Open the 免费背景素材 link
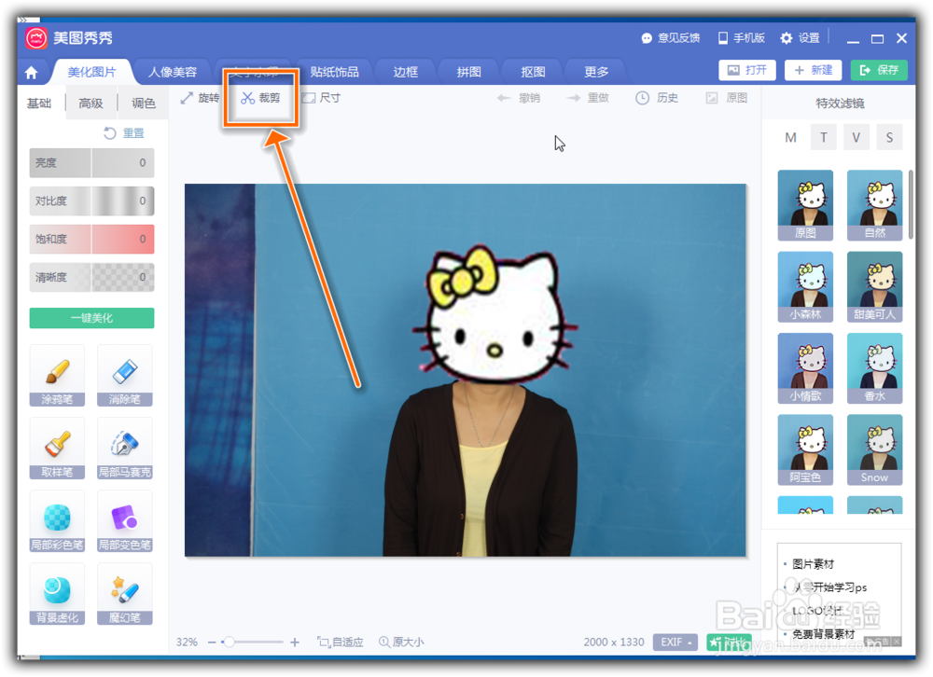 click(x=824, y=635)
